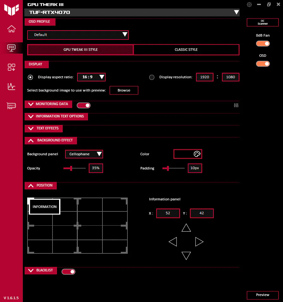Select the INFORMATION box in position grid
This screenshot has height=302, width=283.
pos(45,207)
